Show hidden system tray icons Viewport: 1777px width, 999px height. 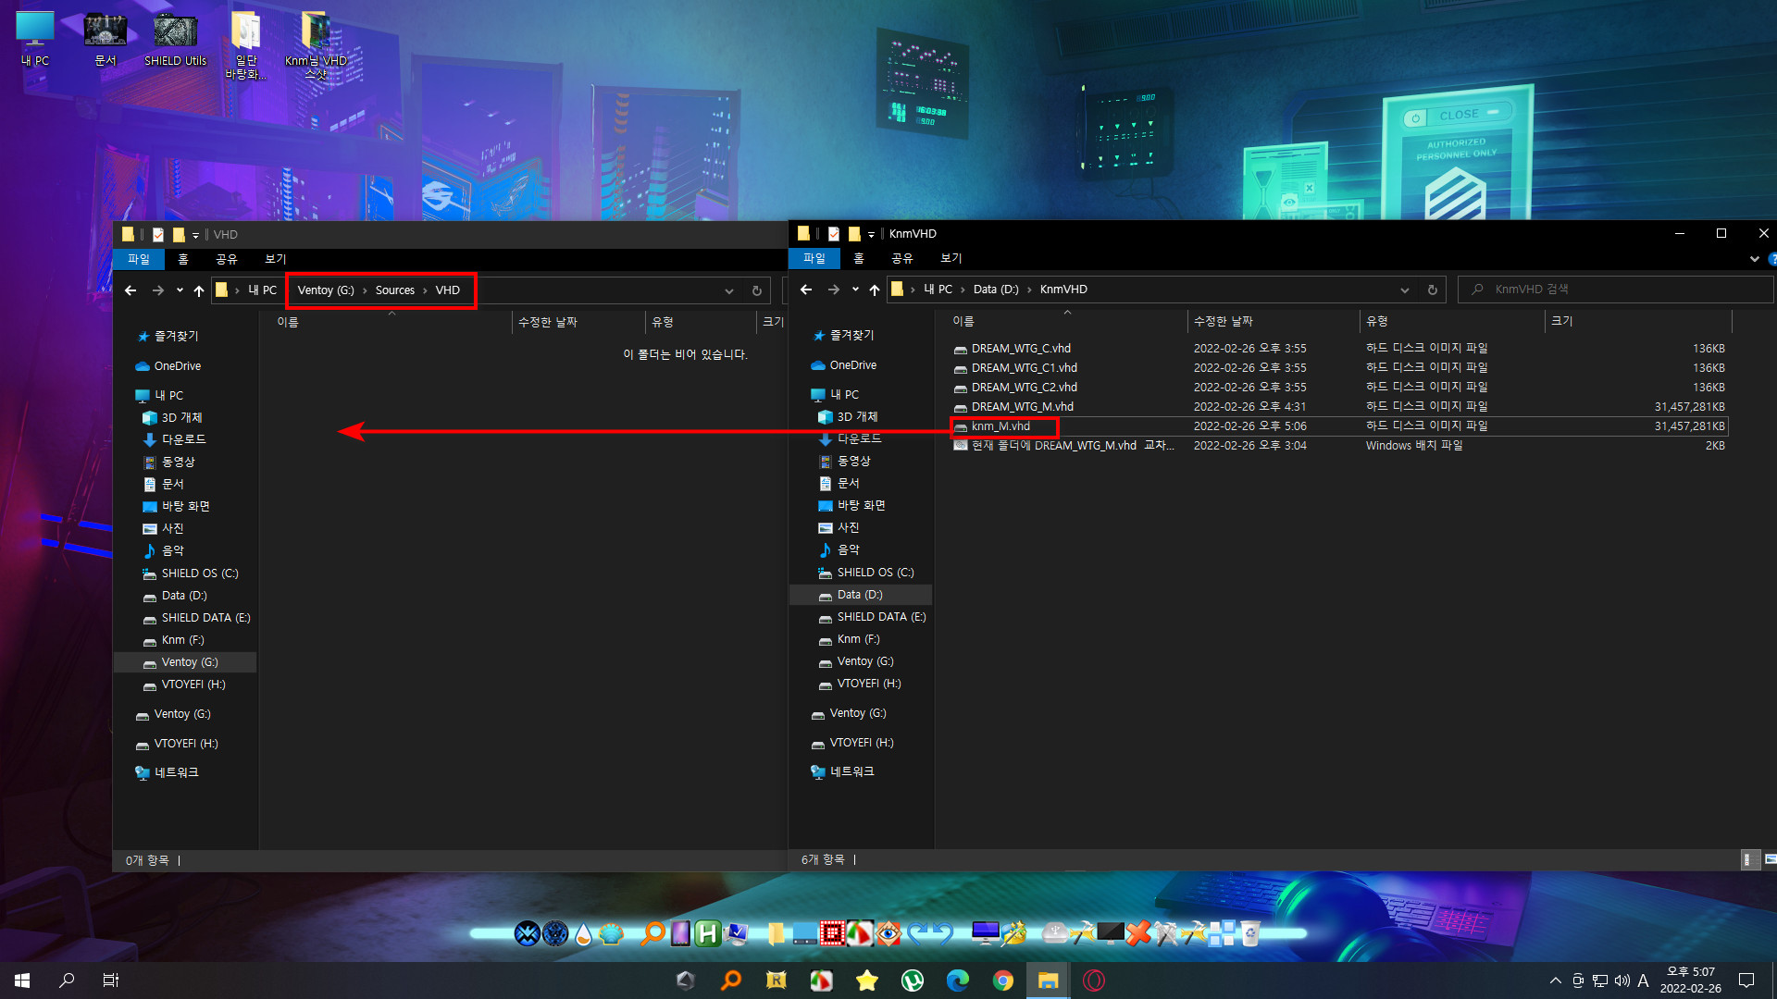tap(1555, 980)
